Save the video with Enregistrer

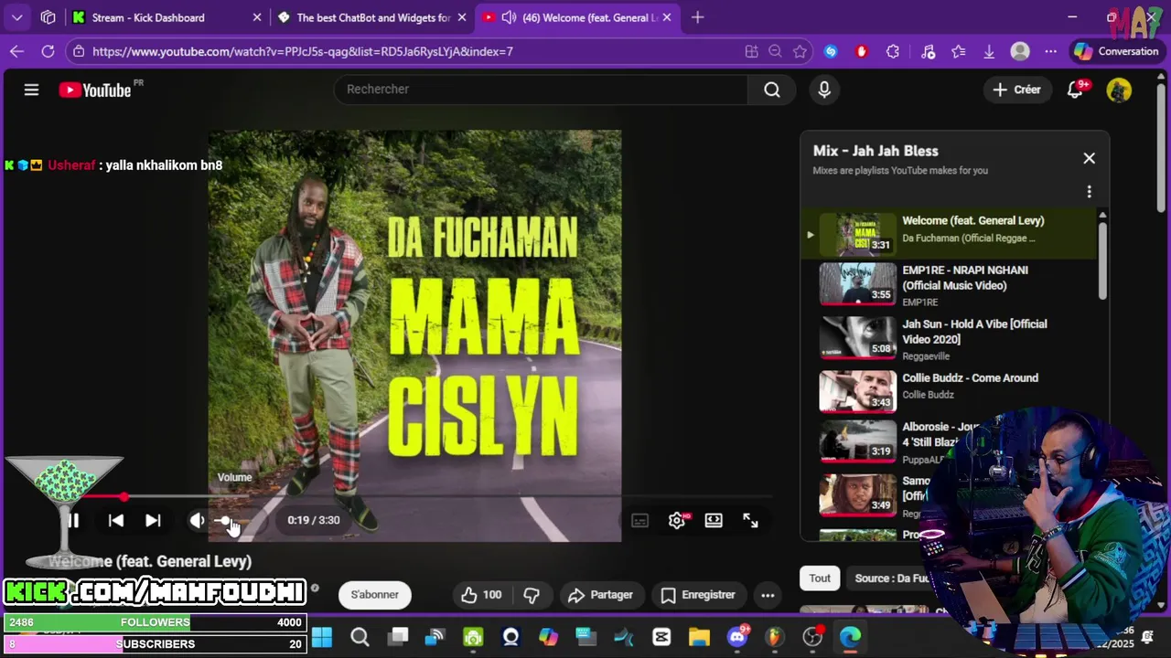pyautogui.click(x=699, y=595)
